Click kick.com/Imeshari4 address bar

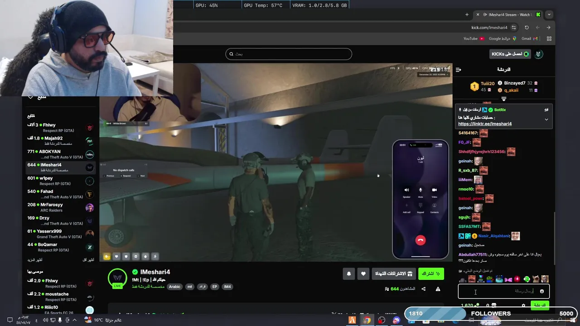point(489,28)
